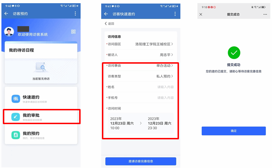Expand the 访客类型 selector showing 私人预约
Screen dimensions: 272x168
(x=141, y=76)
